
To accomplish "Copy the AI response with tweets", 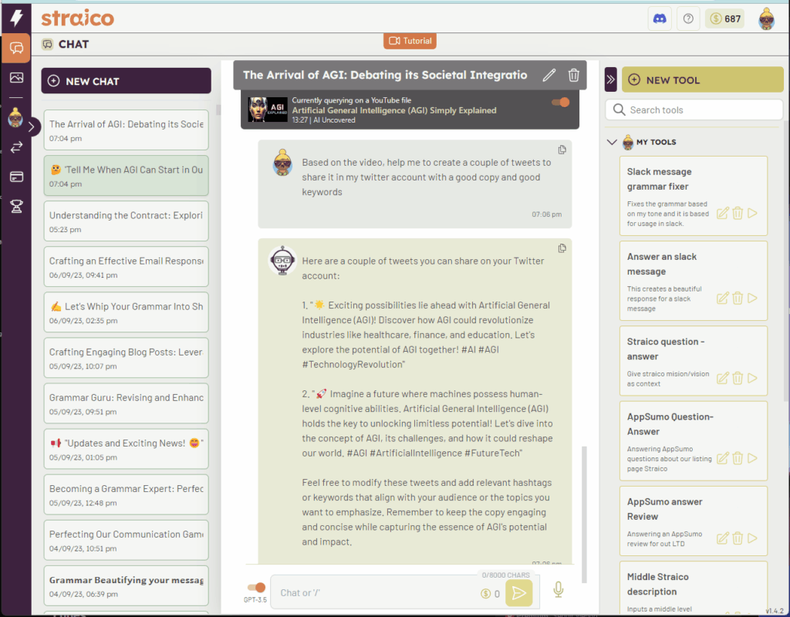I will 562,248.
